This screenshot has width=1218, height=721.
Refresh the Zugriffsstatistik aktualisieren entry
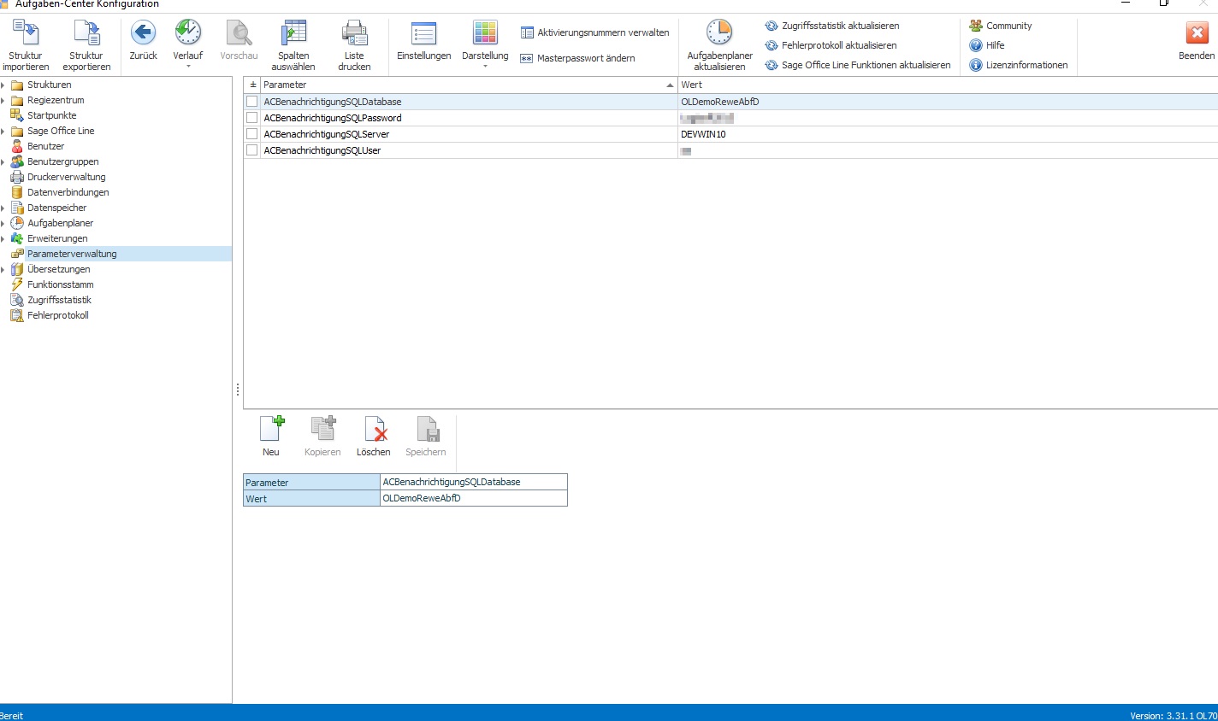[832, 26]
